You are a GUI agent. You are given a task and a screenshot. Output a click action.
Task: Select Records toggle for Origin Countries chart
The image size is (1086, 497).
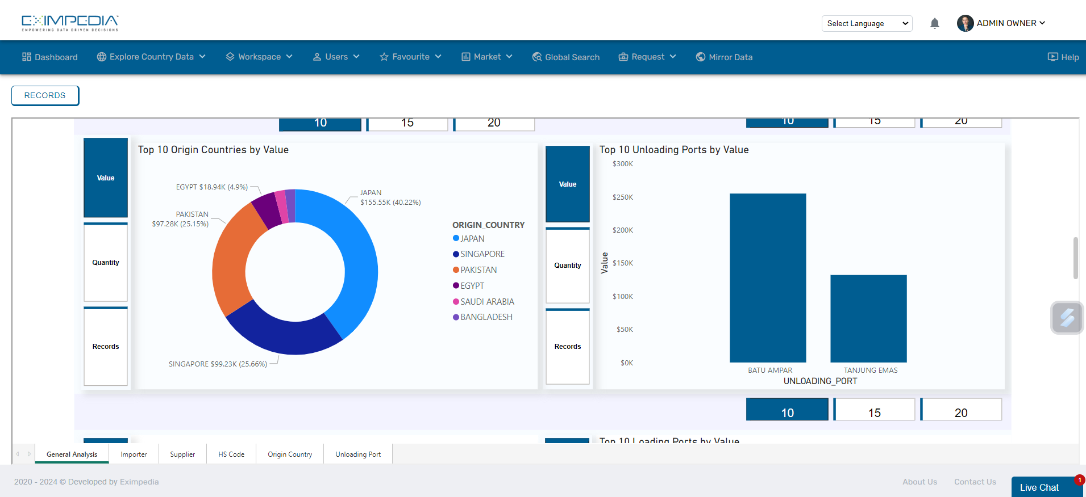(x=106, y=346)
